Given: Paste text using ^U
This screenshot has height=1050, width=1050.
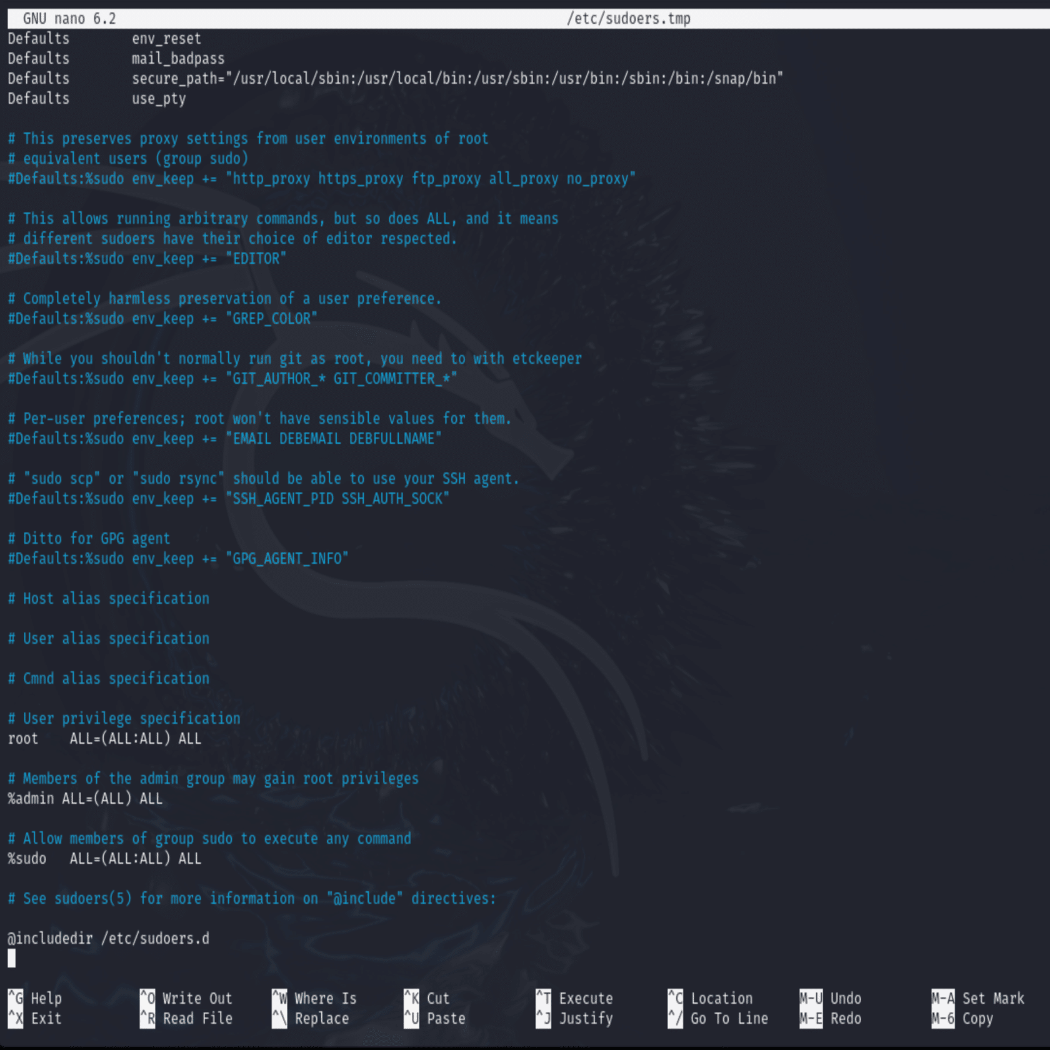Looking at the screenshot, I should [441, 1018].
